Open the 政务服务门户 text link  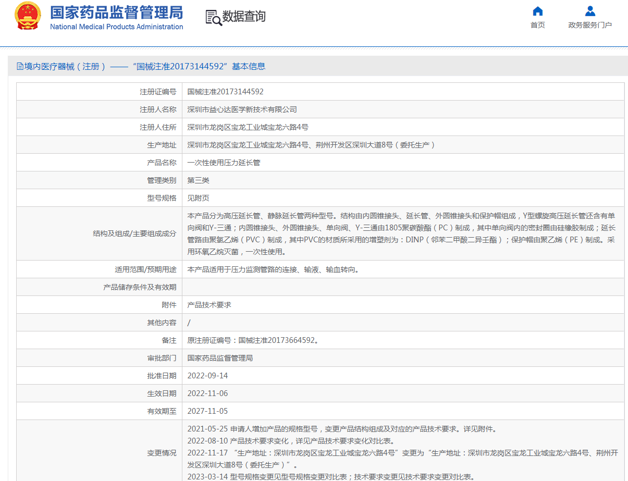click(x=590, y=25)
